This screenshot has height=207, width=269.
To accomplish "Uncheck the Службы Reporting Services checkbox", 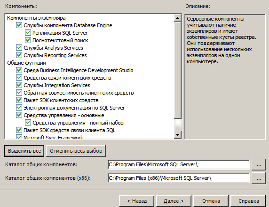I will coord(19,55).
